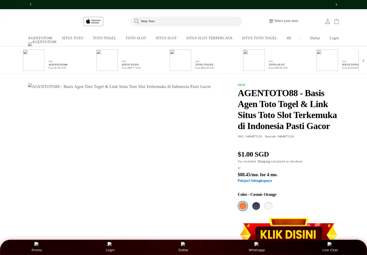This screenshot has width=367, height=255.
Task: Open the Pelajari Selengkapnya link
Action: click(255, 181)
